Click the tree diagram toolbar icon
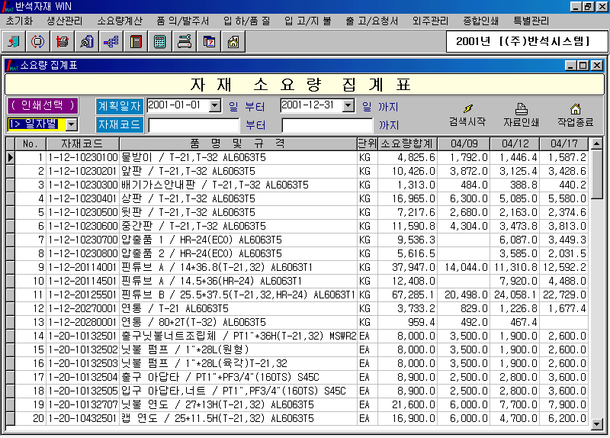This screenshot has width=610, height=438. point(111,41)
